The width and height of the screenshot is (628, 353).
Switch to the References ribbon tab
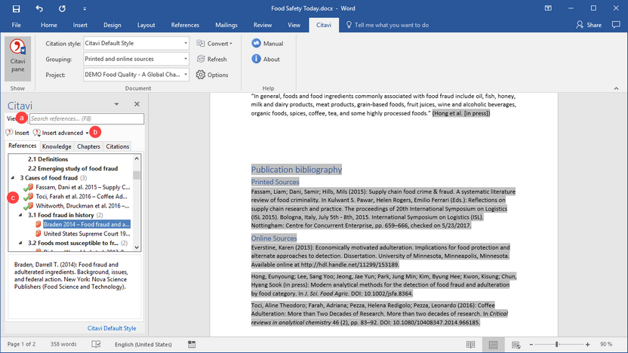[185, 25]
